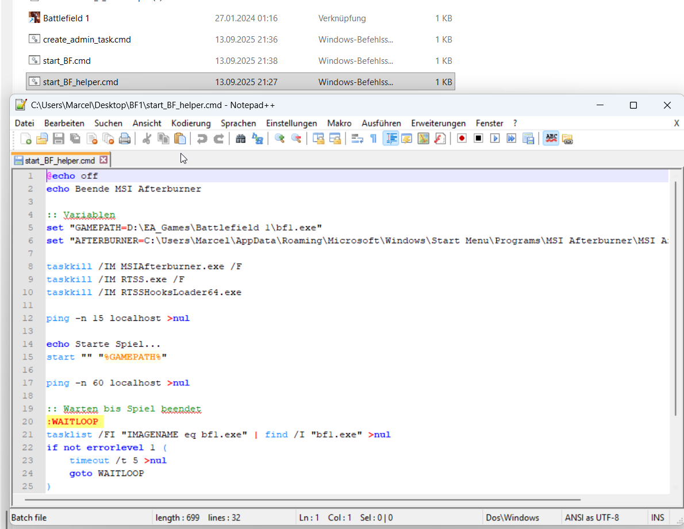This screenshot has width=684, height=529.
Task: Click the vertical scrollbar of the editor
Action: coord(675,298)
